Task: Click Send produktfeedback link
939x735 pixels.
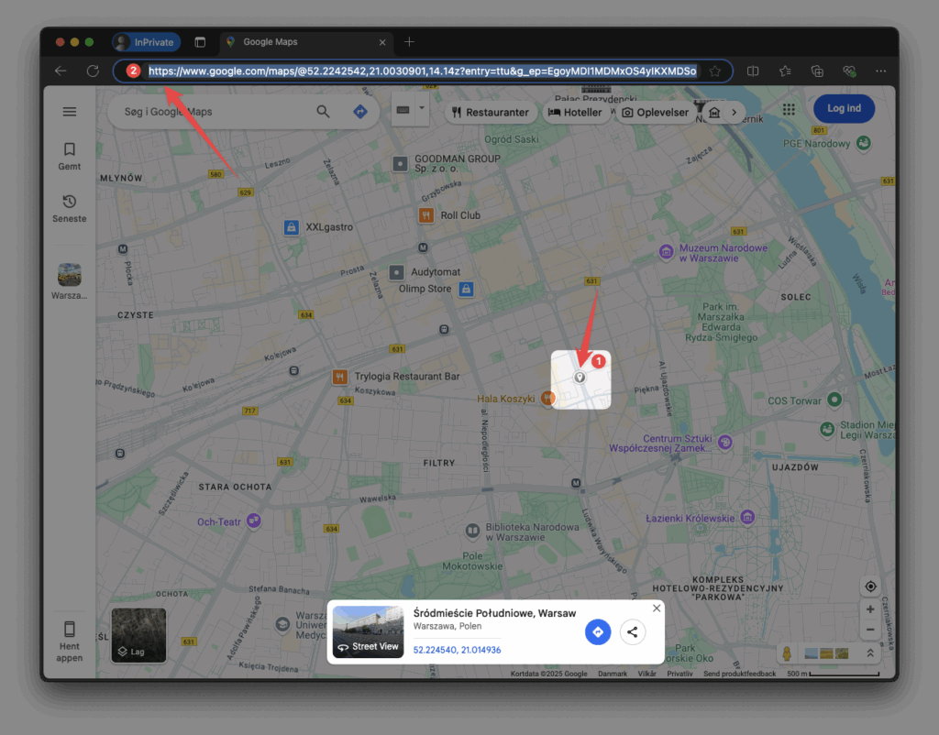Action: pos(740,674)
